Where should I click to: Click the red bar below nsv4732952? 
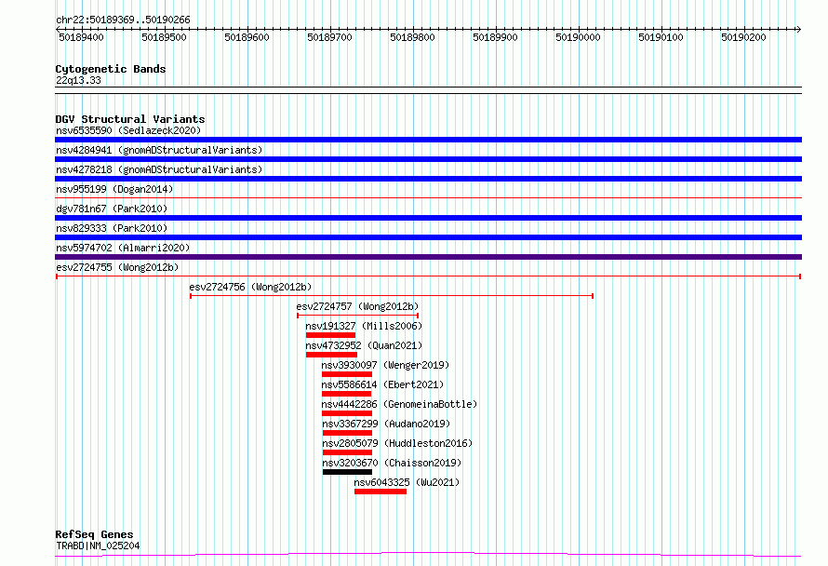(331, 355)
